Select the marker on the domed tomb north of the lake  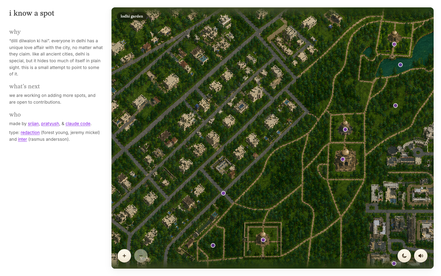[x=394, y=44]
